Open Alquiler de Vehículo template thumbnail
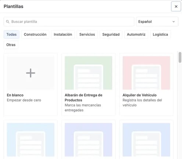182x159 pixels. [x=146, y=73]
